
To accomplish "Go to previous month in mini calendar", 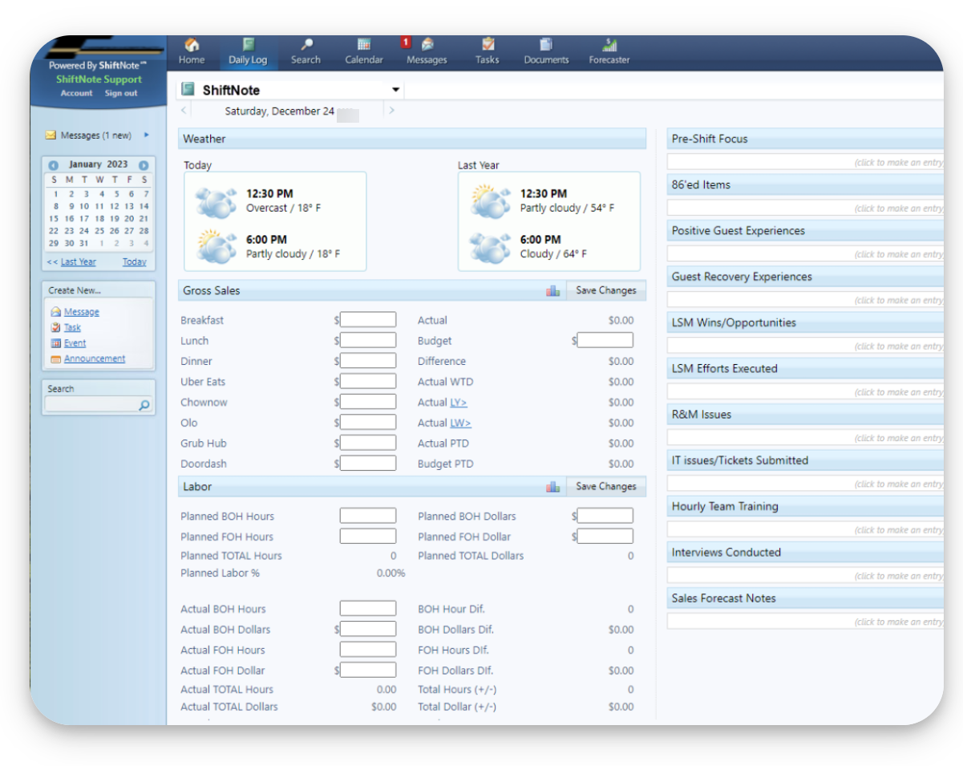I will pos(54,165).
